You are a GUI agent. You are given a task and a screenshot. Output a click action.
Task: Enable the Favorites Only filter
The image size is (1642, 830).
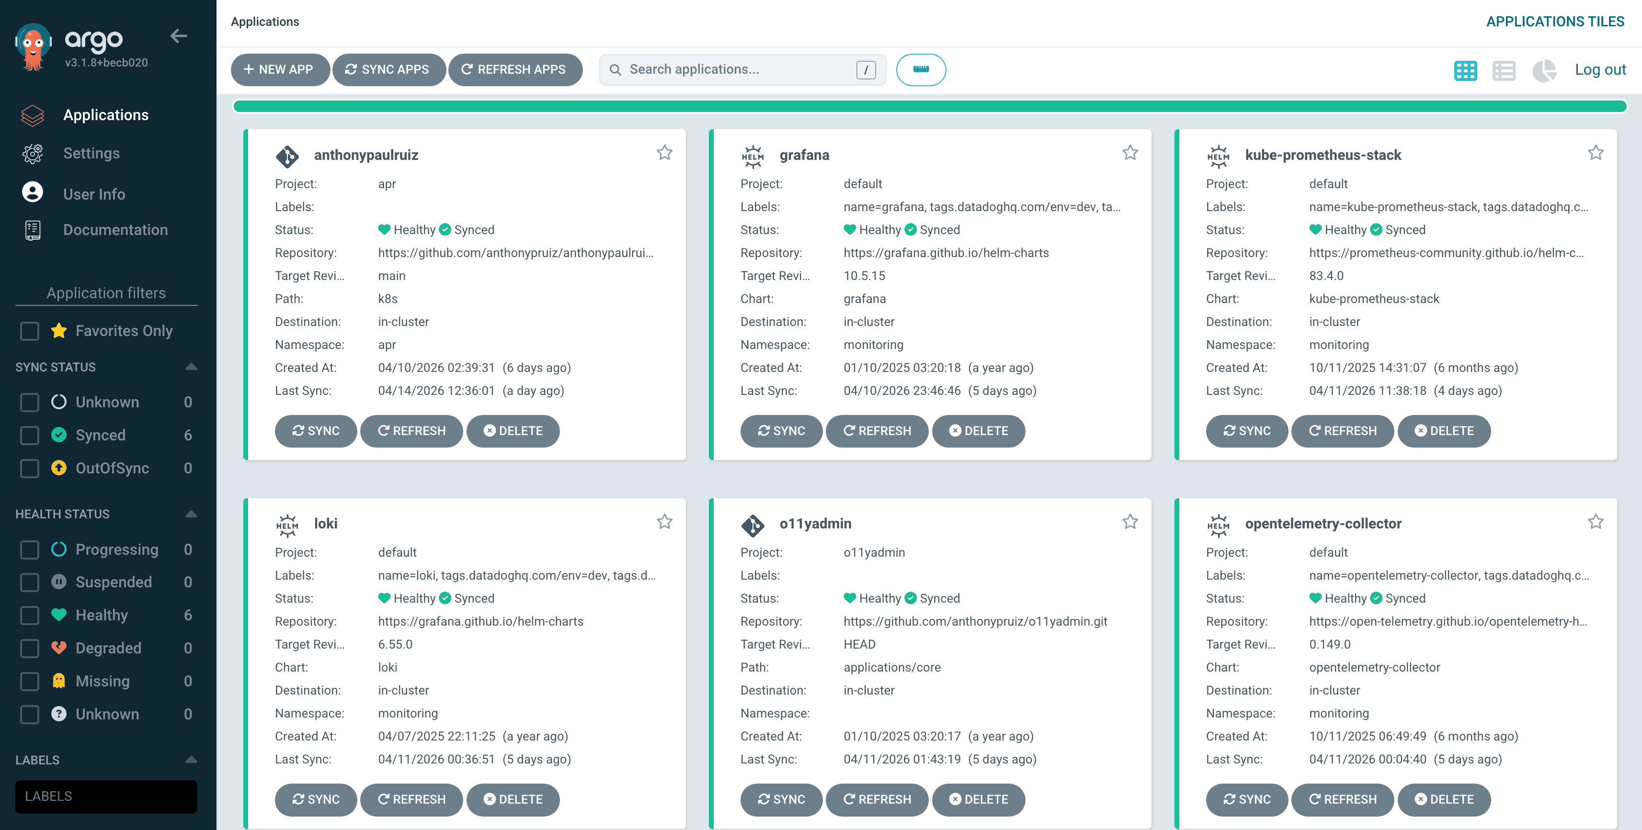point(29,331)
